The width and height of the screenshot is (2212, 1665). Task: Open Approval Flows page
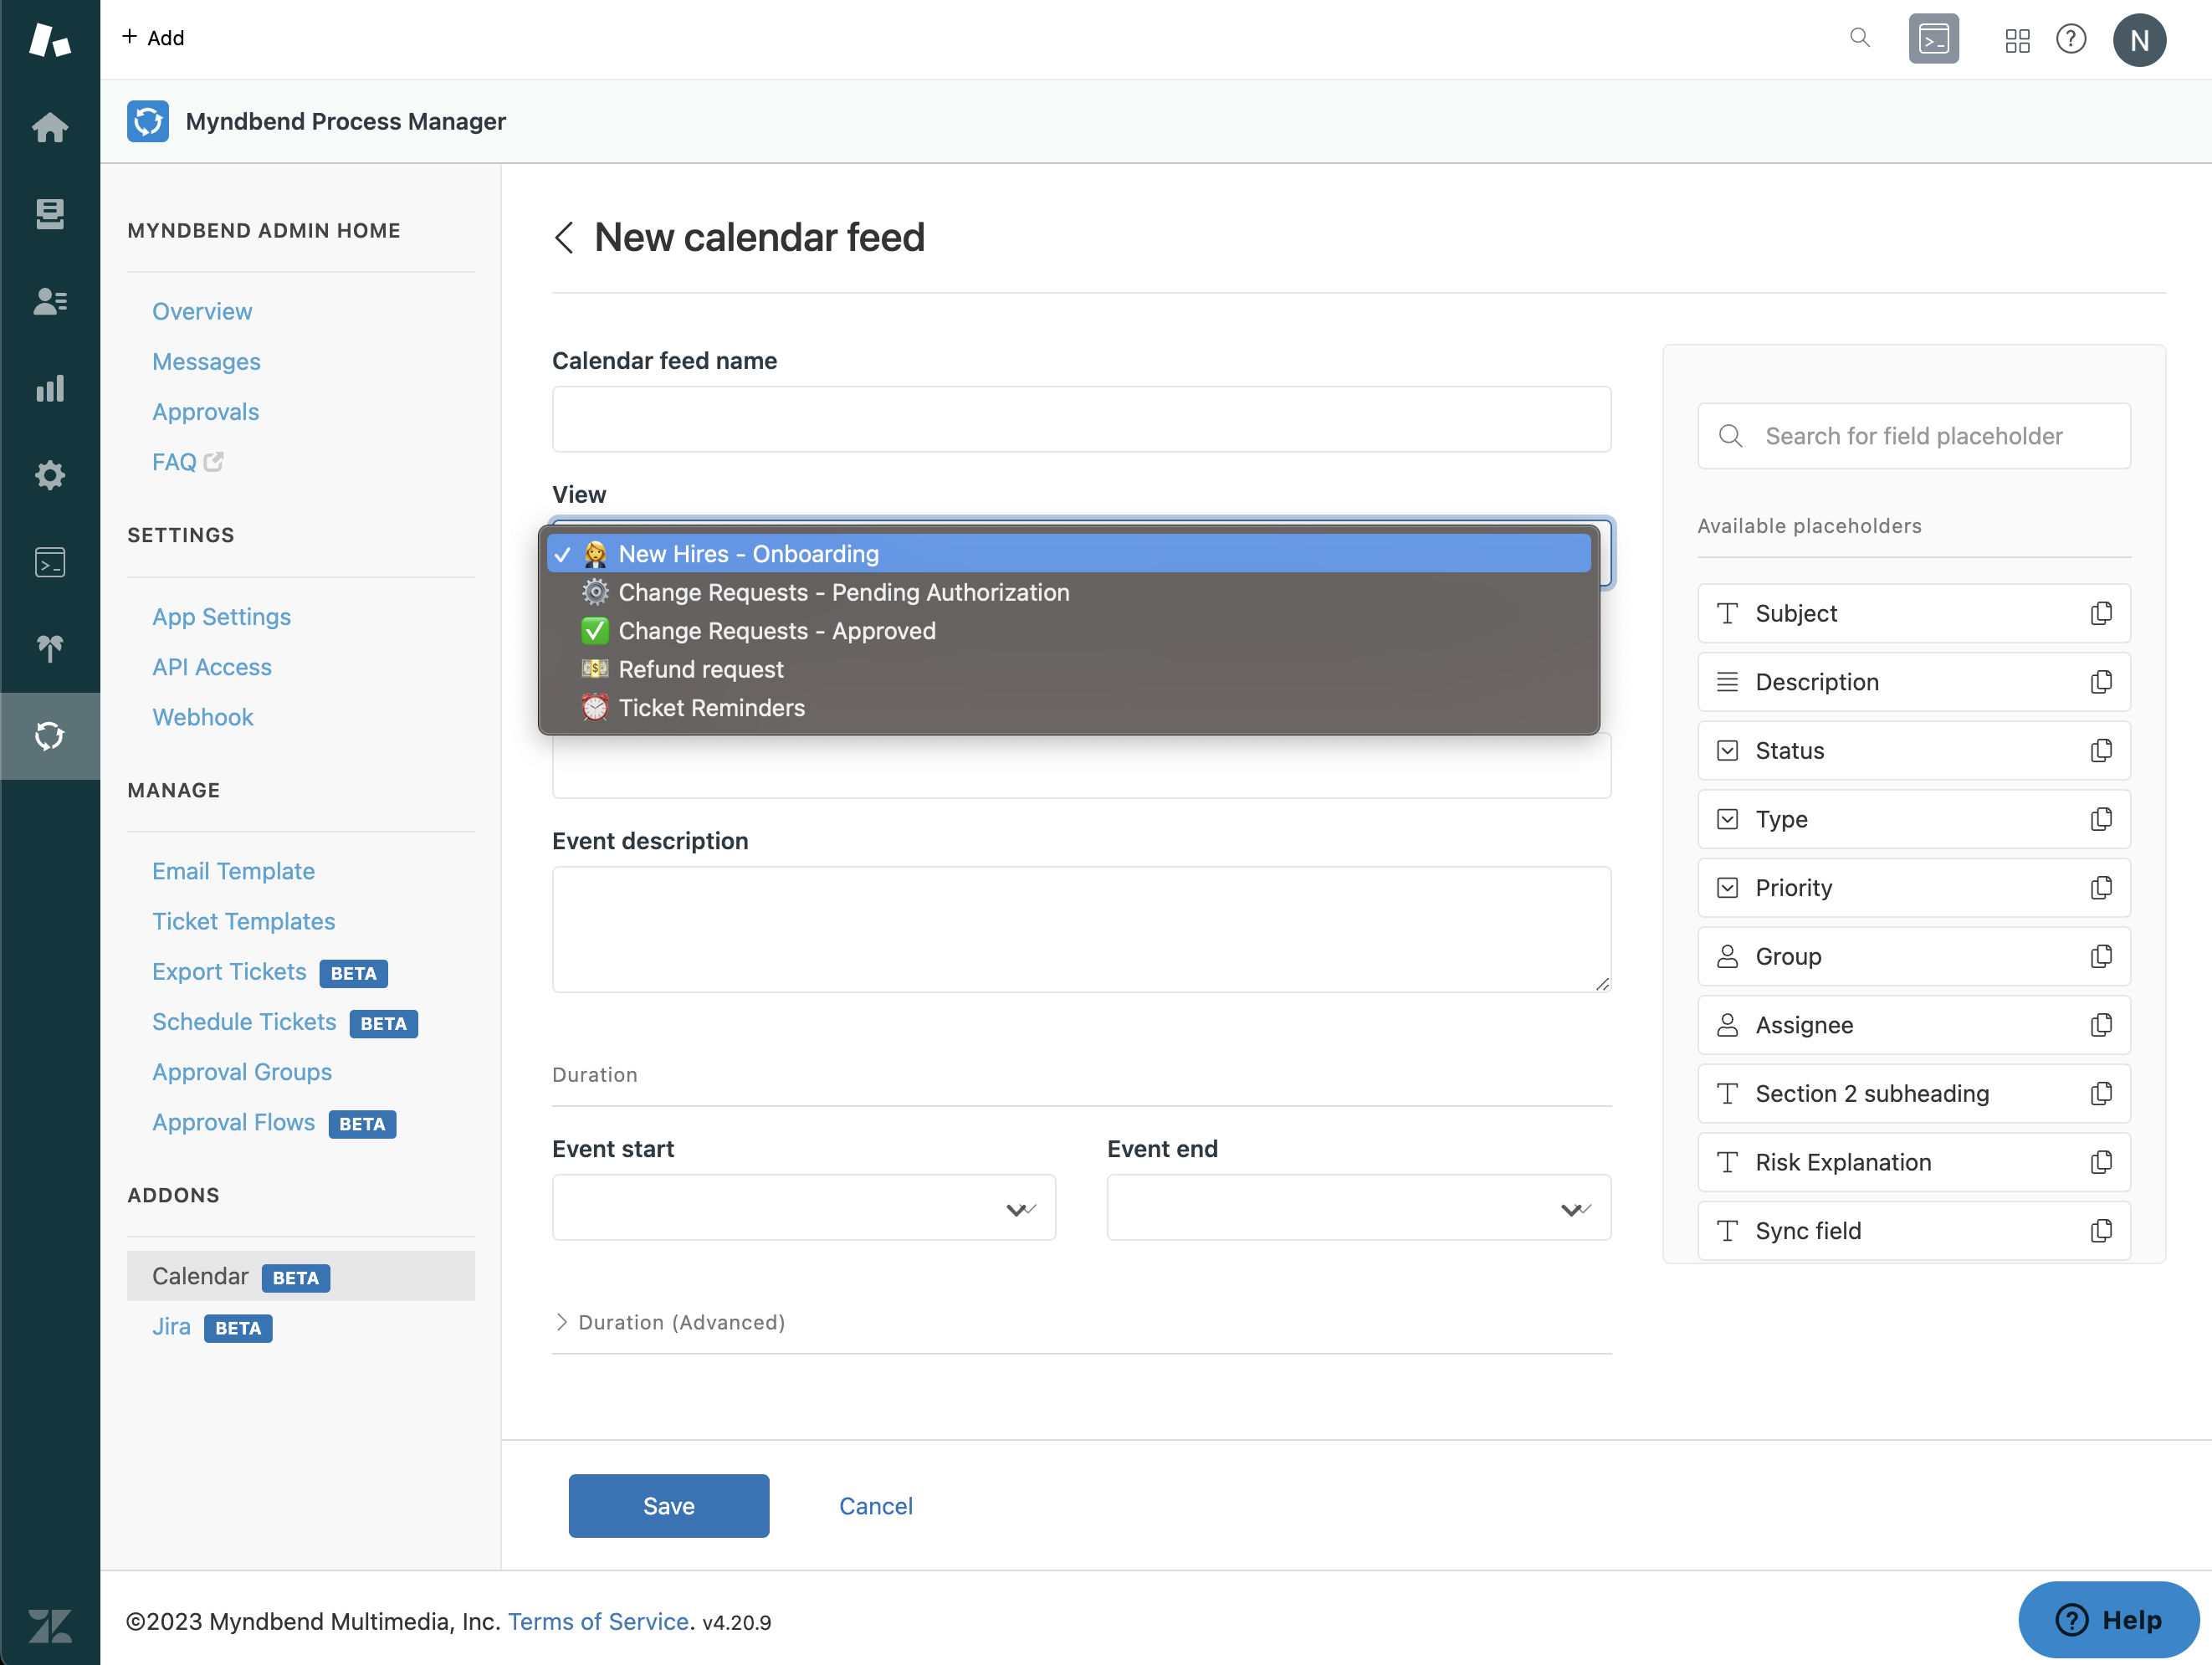tap(233, 1123)
